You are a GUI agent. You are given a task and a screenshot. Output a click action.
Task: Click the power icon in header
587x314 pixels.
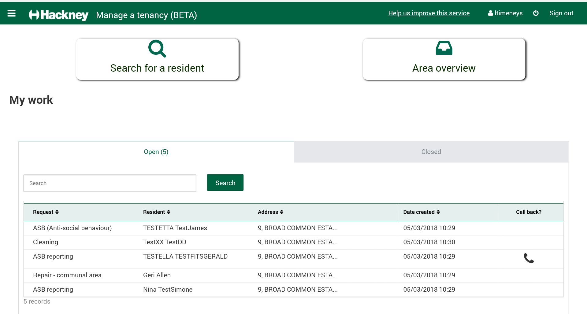[536, 13]
